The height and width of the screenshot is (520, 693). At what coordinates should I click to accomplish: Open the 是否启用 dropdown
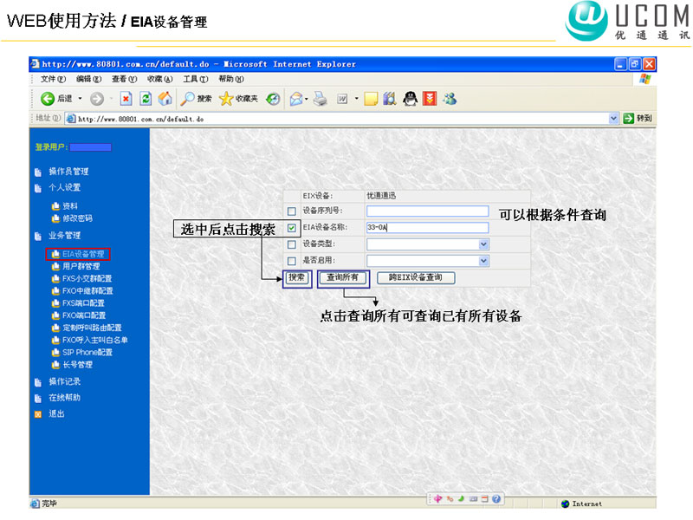[483, 261]
